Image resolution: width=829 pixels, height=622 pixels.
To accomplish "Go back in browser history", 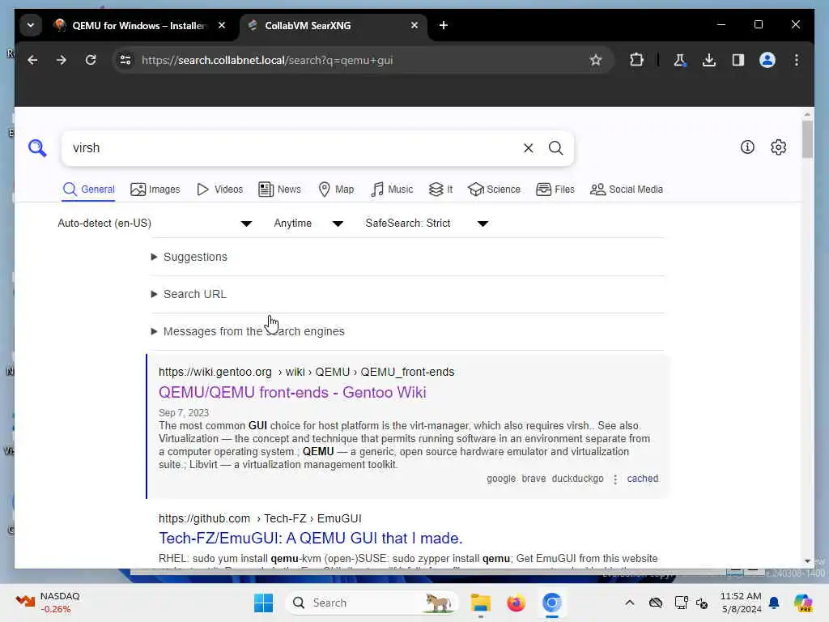I will click(x=32, y=60).
